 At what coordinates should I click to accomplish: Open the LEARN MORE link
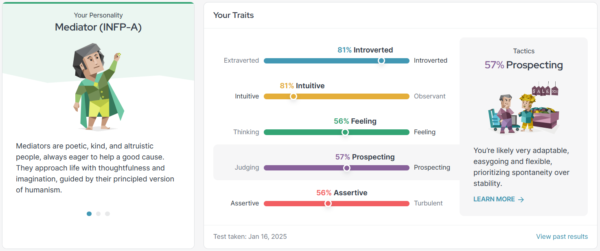pyautogui.click(x=499, y=199)
